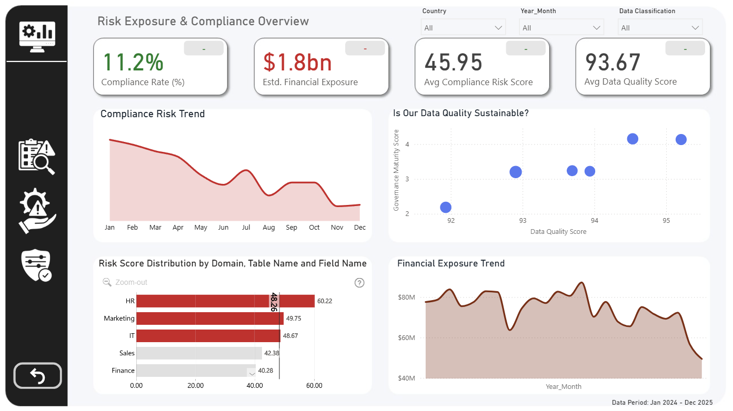Select the Sales risk score bar

coord(199,353)
